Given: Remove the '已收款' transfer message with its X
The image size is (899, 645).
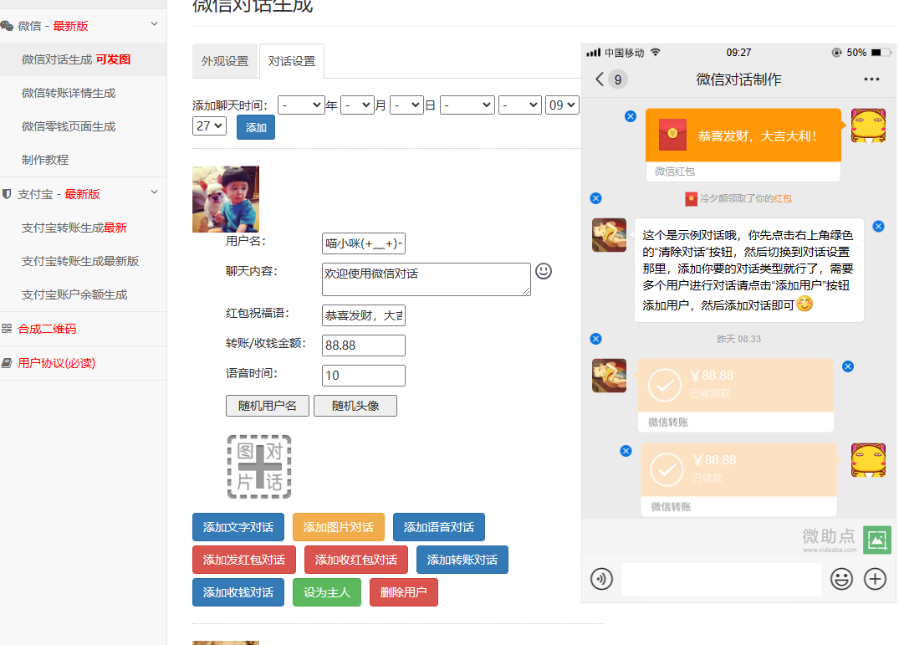Looking at the screenshot, I should (x=626, y=451).
